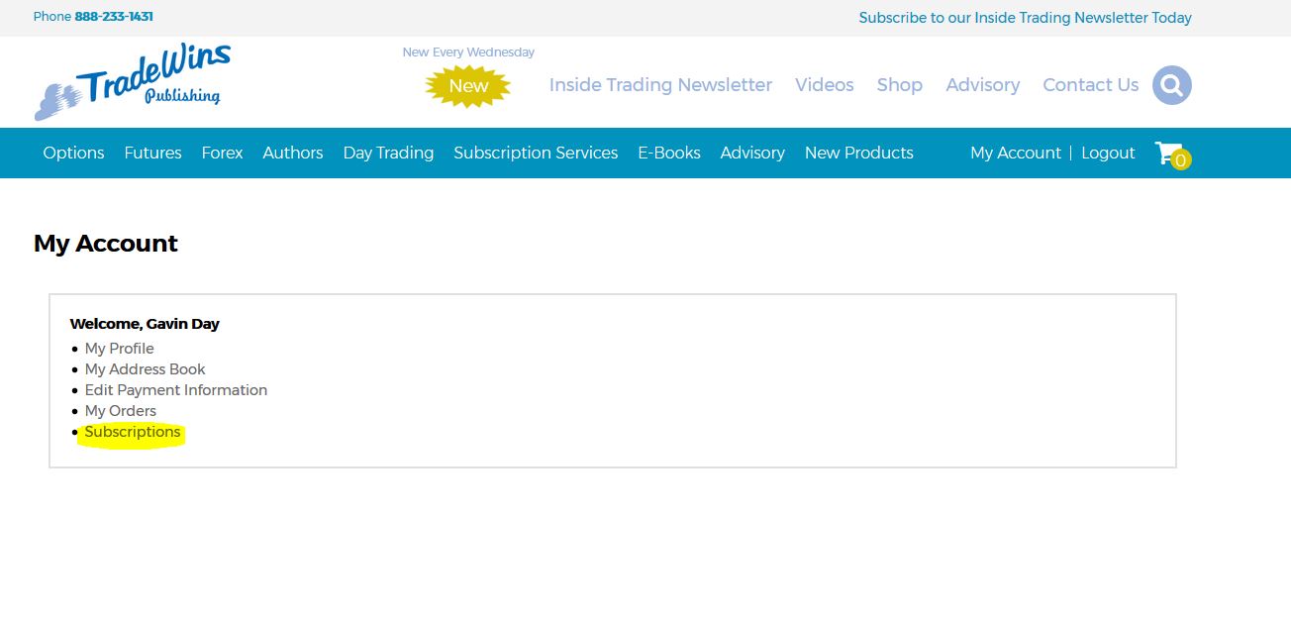Select Futures in the navigation bar
The height and width of the screenshot is (622, 1291).
tap(152, 153)
